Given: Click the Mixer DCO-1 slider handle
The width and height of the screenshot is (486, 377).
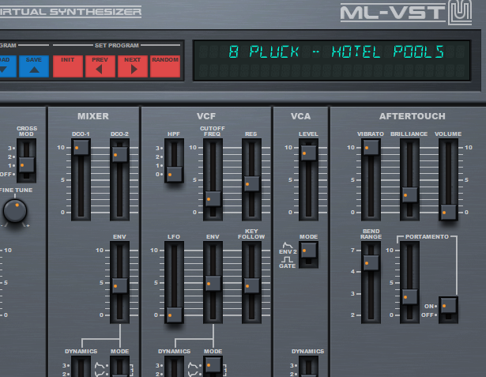Looking at the screenshot, I should pos(81,148).
